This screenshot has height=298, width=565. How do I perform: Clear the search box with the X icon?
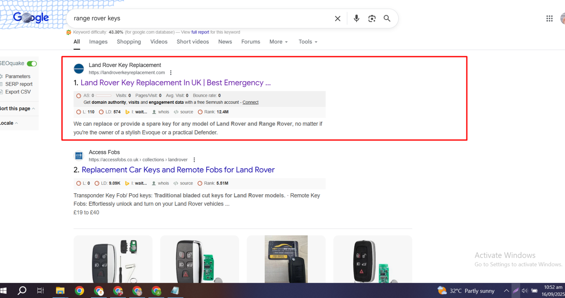coord(338,19)
